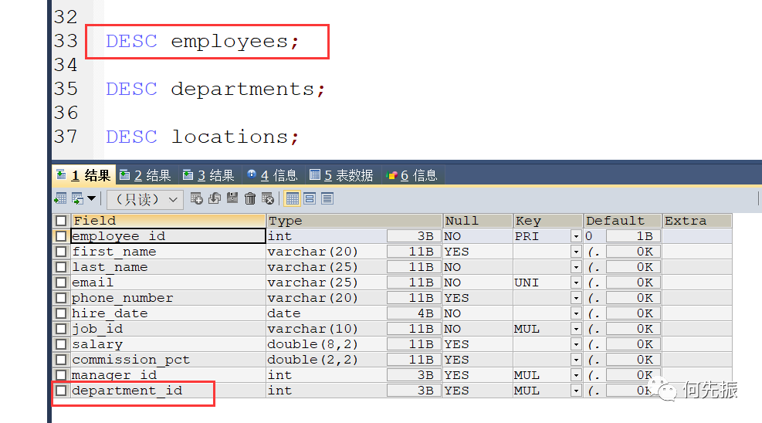Viewport: 762px width, 423px height.
Task: Switch to form view mode
Action: (310, 198)
